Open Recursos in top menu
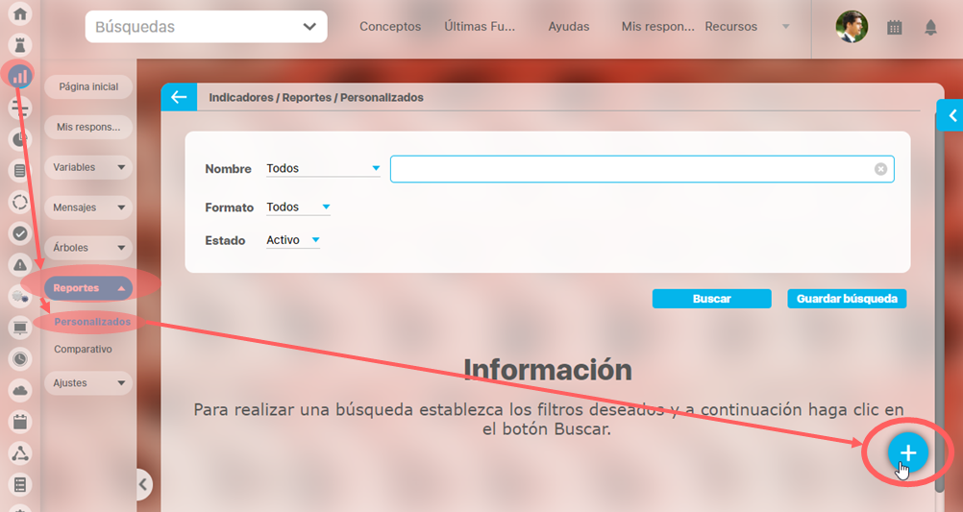 click(x=730, y=27)
